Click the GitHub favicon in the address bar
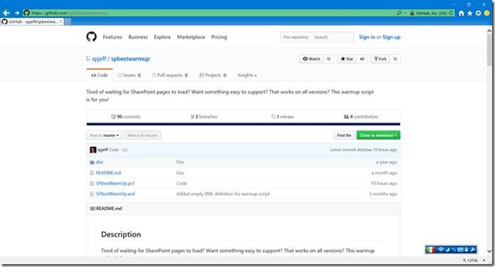The image size is (495, 267). pos(27,13)
